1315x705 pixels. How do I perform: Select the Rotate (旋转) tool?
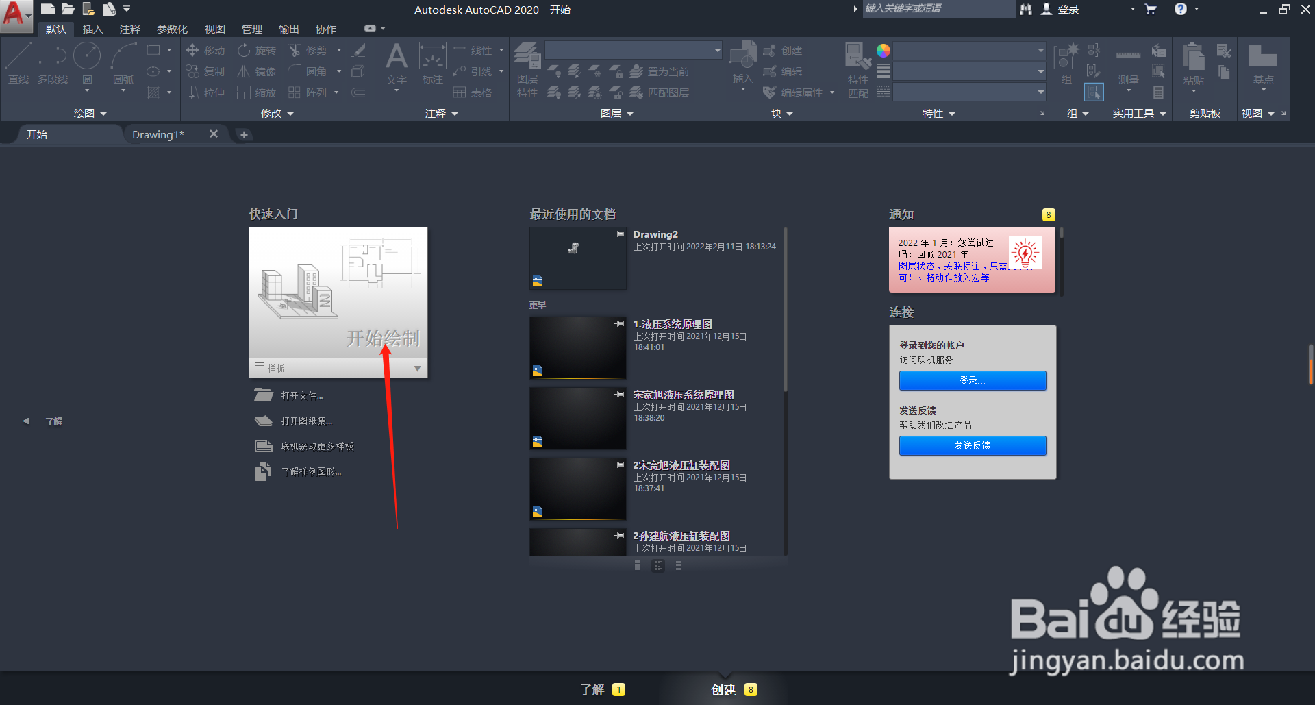[257, 51]
